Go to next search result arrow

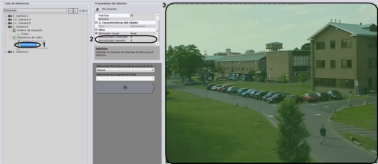click(x=75, y=11)
